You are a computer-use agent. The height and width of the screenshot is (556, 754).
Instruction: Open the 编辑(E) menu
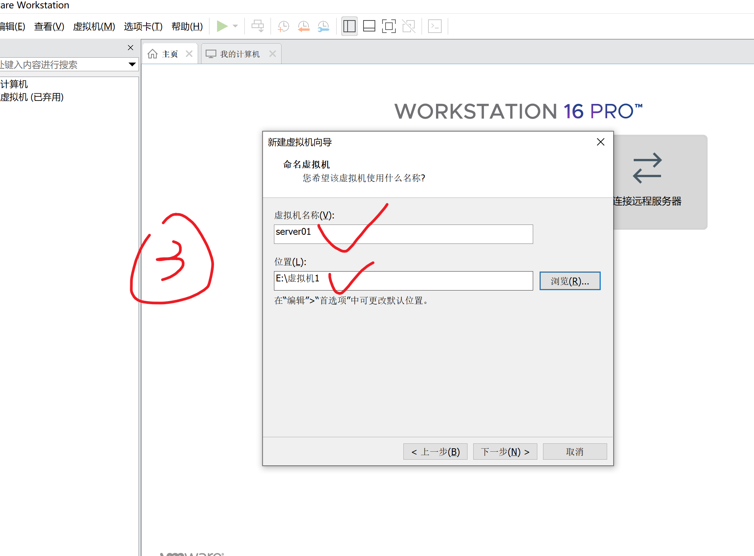click(13, 27)
